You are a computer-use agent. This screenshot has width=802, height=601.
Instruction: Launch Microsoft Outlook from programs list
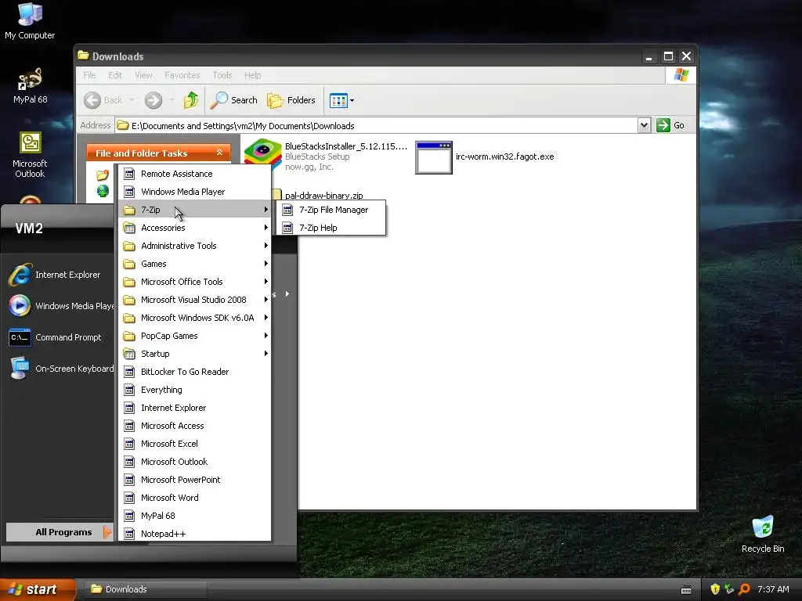pos(195,462)
